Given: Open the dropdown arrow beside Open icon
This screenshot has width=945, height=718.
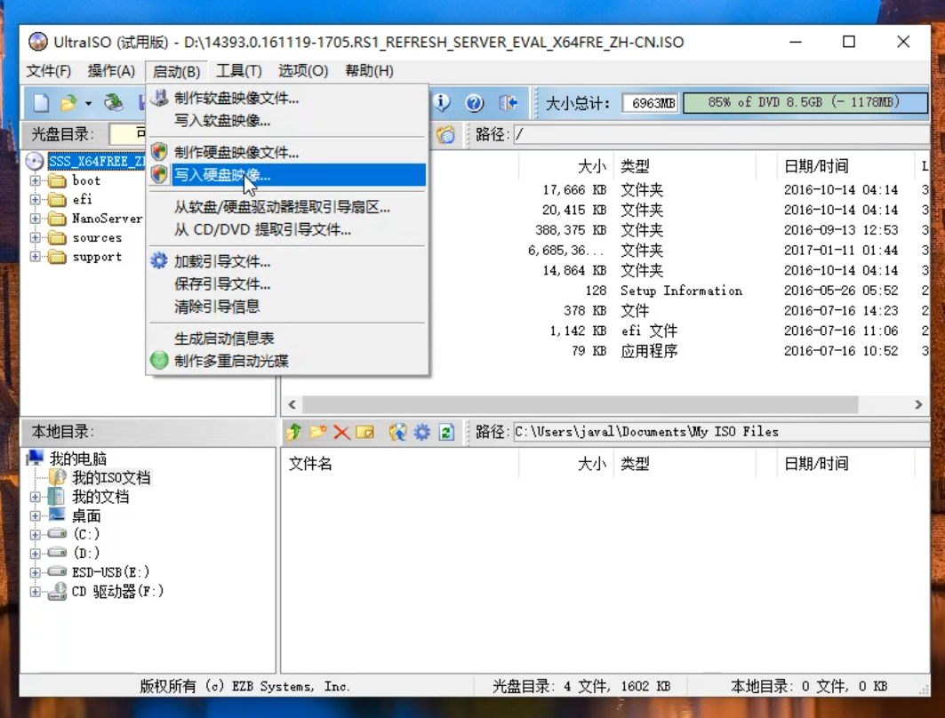Looking at the screenshot, I should click(x=88, y=104).
